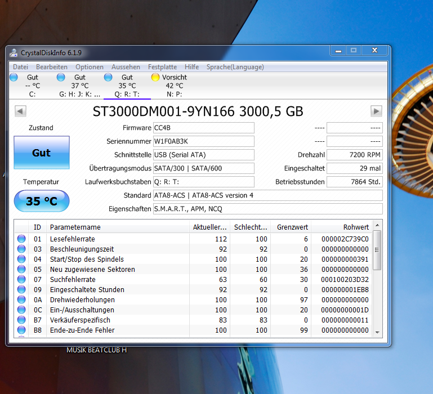This screenshot has height=394, width=433.
Task: Select the Eingeschaltete Stunden parameter name
Action: coord(87,289)
